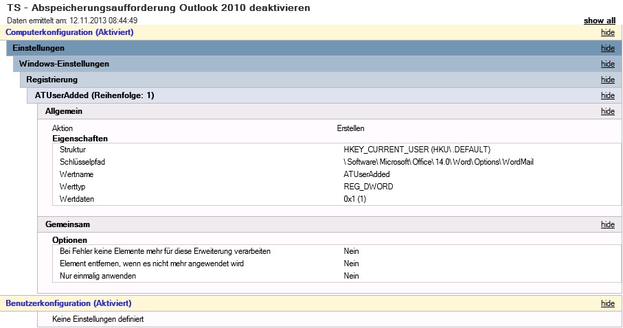Select the 'Eigenschaften' heading

tap(80, 139)
